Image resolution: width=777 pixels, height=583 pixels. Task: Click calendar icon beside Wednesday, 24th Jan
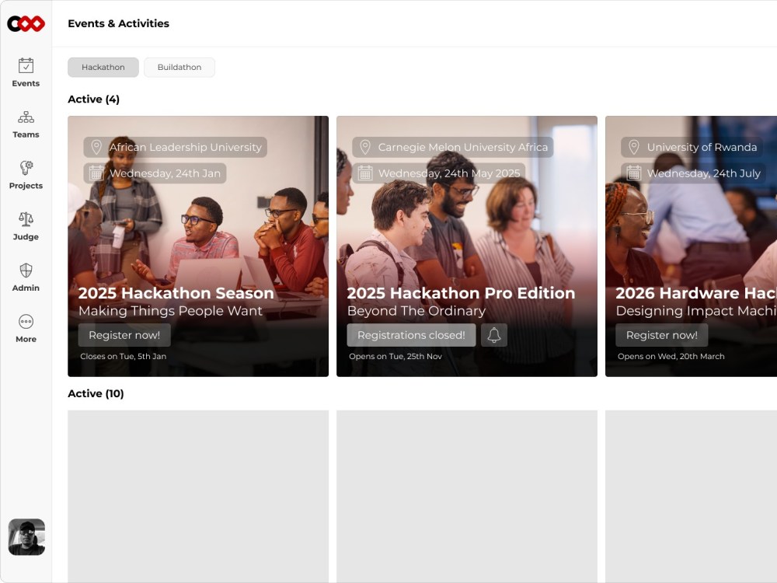tap(96, 173)
